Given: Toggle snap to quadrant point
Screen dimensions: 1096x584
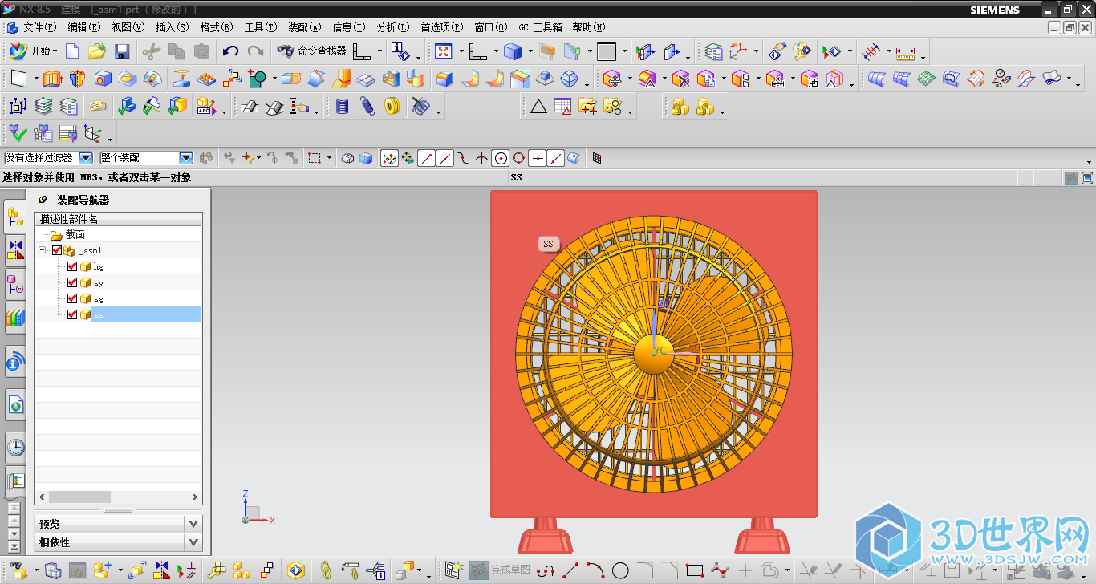Looking at the screenshot, I should 519,158.
